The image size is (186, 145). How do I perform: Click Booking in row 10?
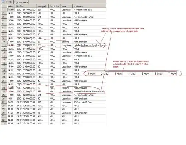point(65,42)
